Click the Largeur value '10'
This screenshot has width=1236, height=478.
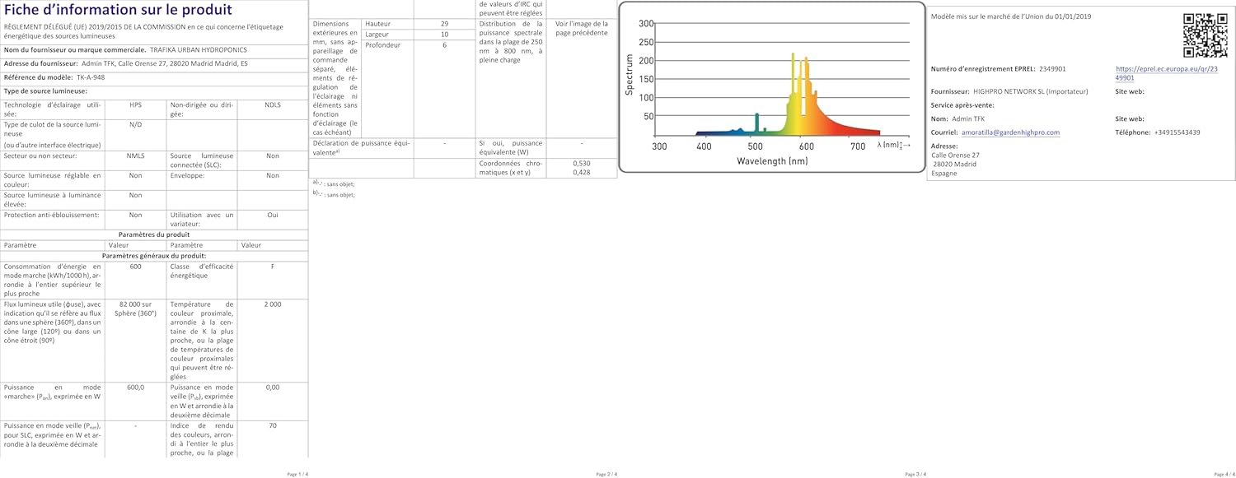444,35
